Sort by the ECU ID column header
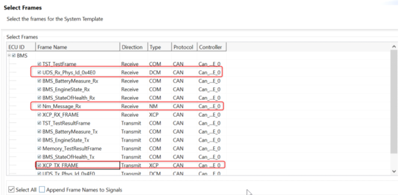The height and width of the screenshot is (195, 404). 21,47
